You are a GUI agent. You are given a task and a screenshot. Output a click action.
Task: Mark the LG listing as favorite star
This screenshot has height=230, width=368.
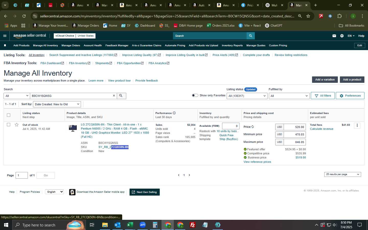(x=17, y=125)
